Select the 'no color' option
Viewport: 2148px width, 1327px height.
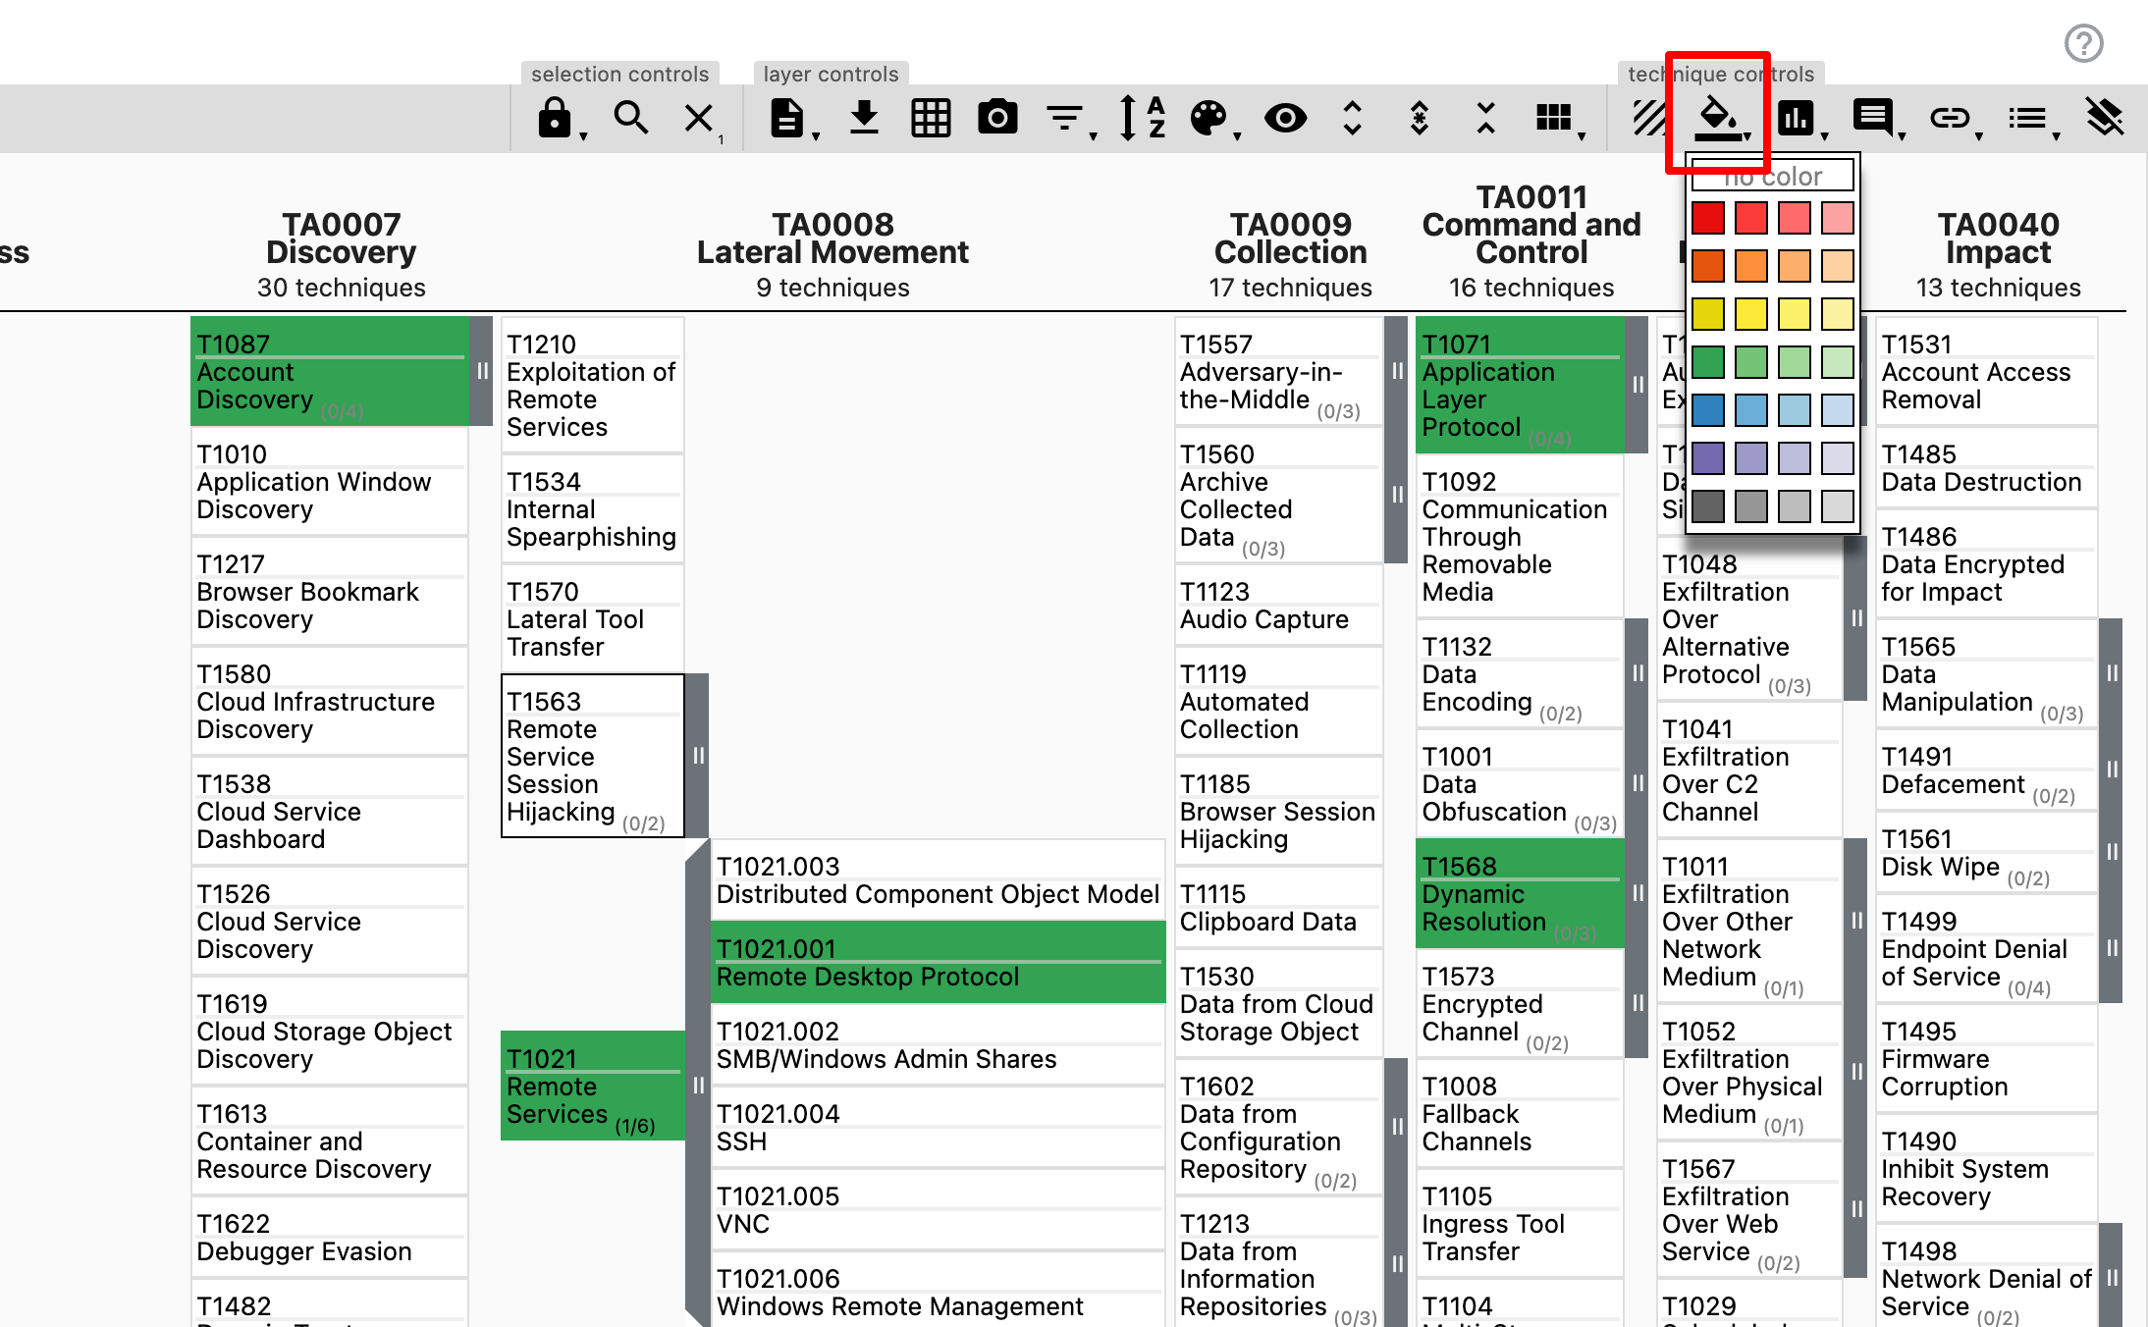1772,177
